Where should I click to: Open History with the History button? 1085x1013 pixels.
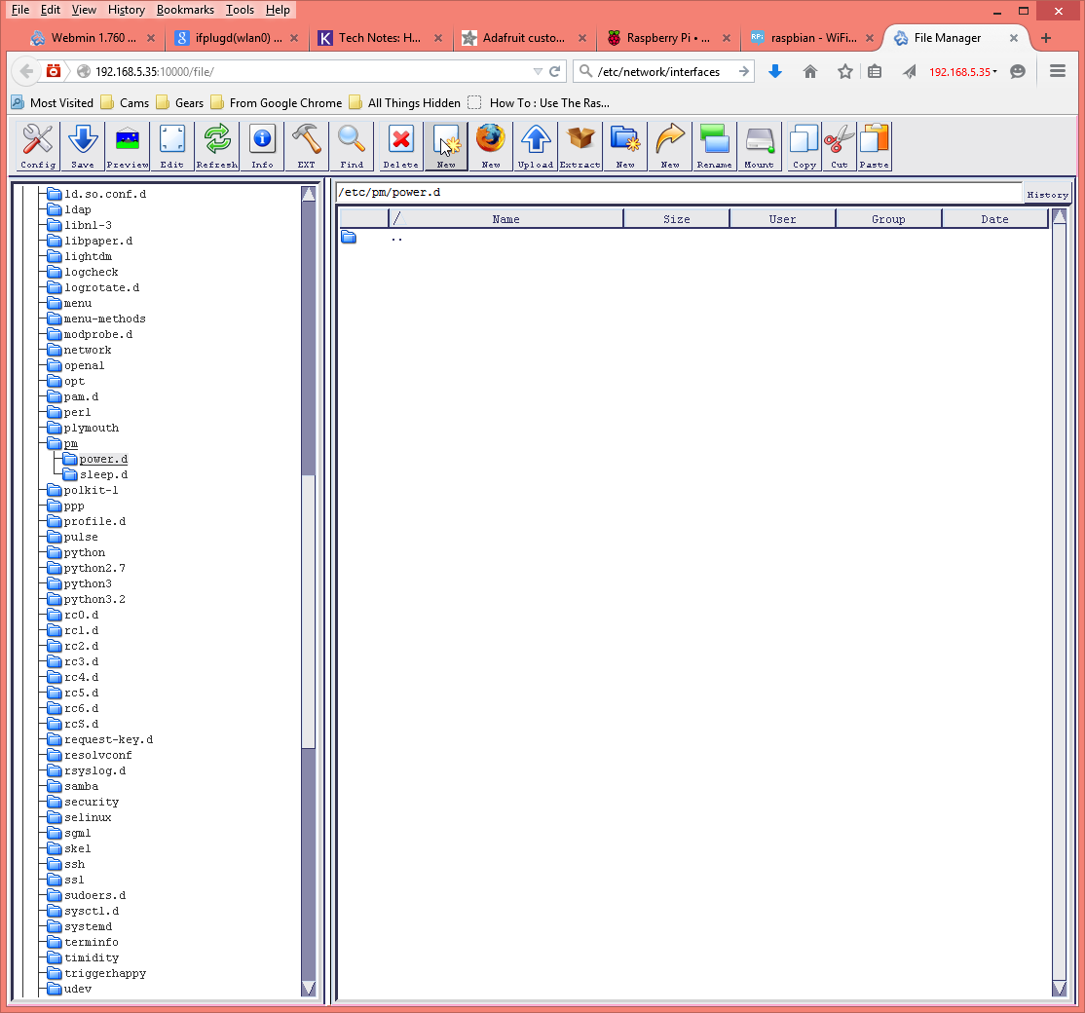[1047, 194]
